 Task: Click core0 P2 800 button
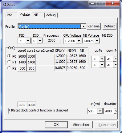22,68
